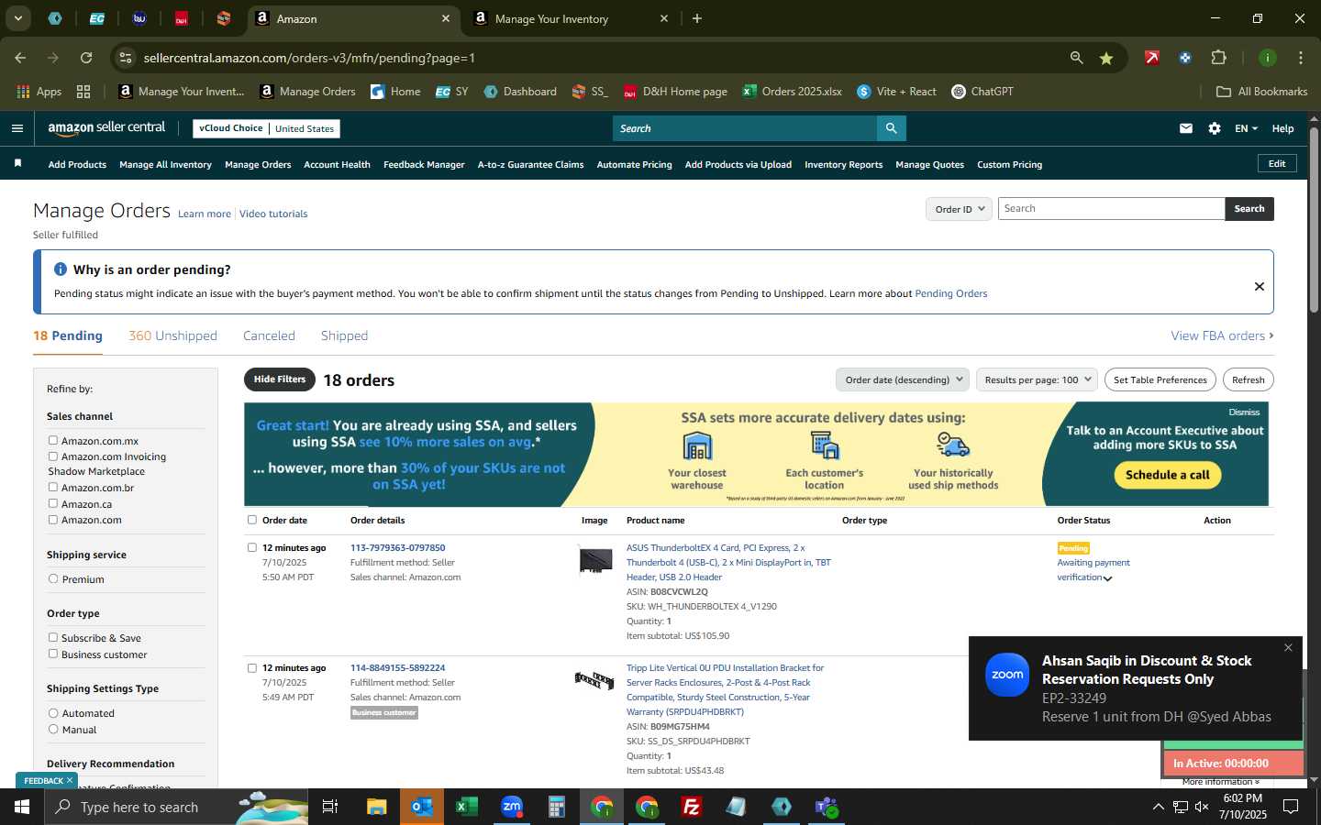Viewport: 1321px width, 825px height.
Task: Open Zoom from the taskbar
Action: point(512,807)
